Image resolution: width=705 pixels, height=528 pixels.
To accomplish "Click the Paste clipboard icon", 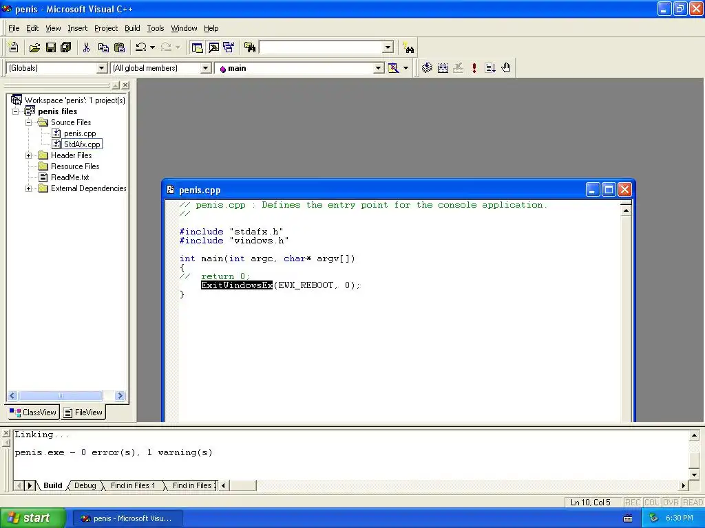I will [119, 47].
